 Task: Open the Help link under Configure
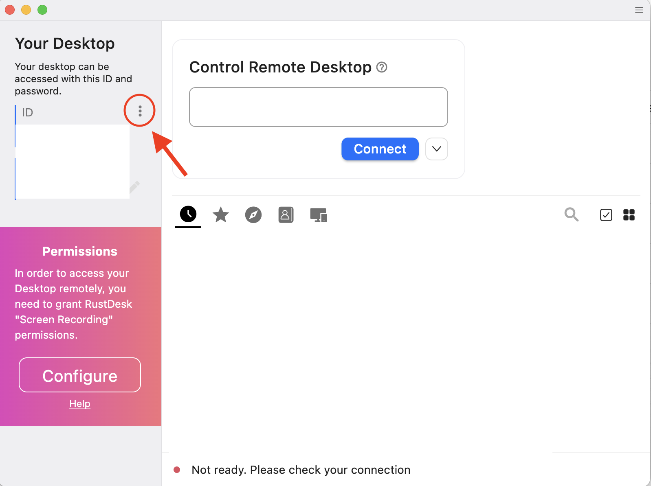(79, 403)
